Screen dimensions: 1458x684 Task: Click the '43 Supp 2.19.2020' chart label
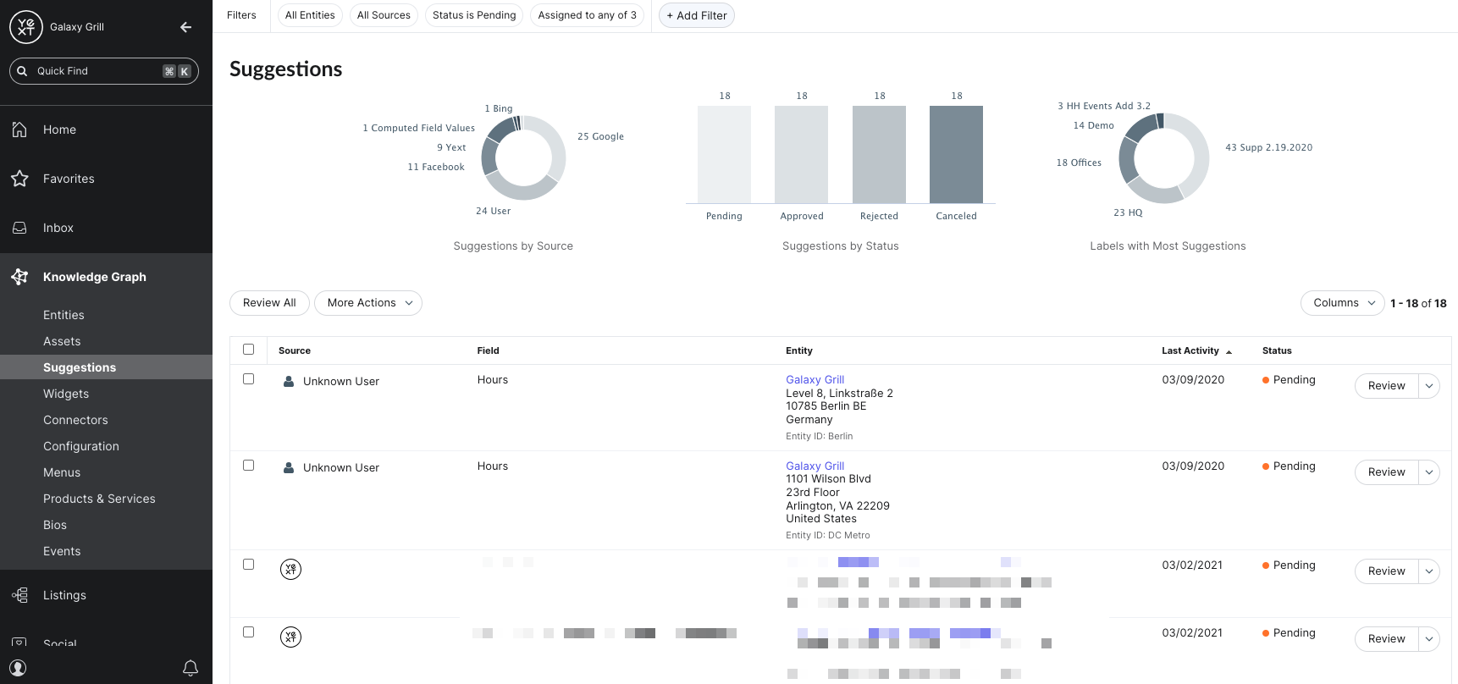click(1268, 147)
